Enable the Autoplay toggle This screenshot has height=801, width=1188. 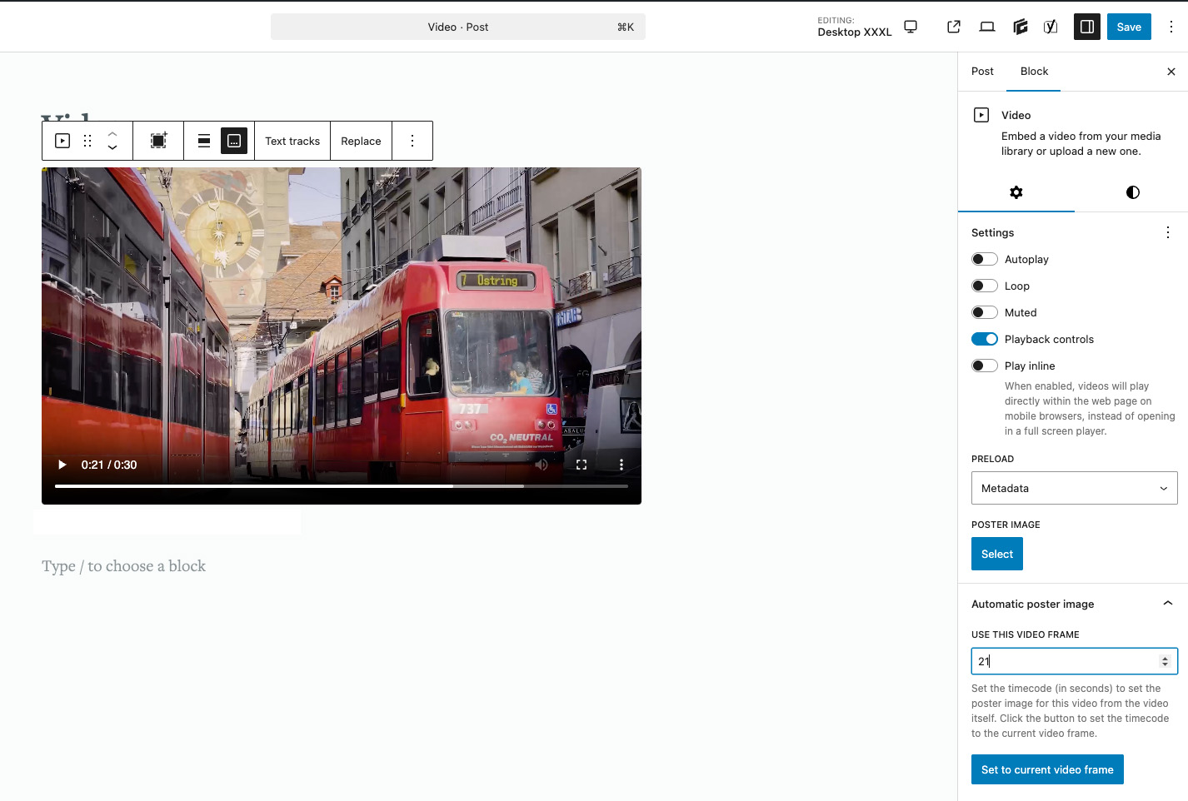[985, 259]
